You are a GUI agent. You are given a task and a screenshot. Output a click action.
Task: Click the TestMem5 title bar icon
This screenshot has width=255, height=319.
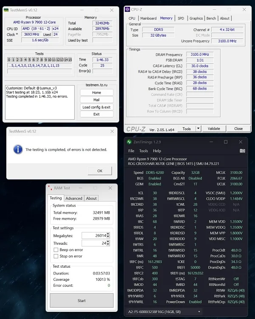point(6,10)
